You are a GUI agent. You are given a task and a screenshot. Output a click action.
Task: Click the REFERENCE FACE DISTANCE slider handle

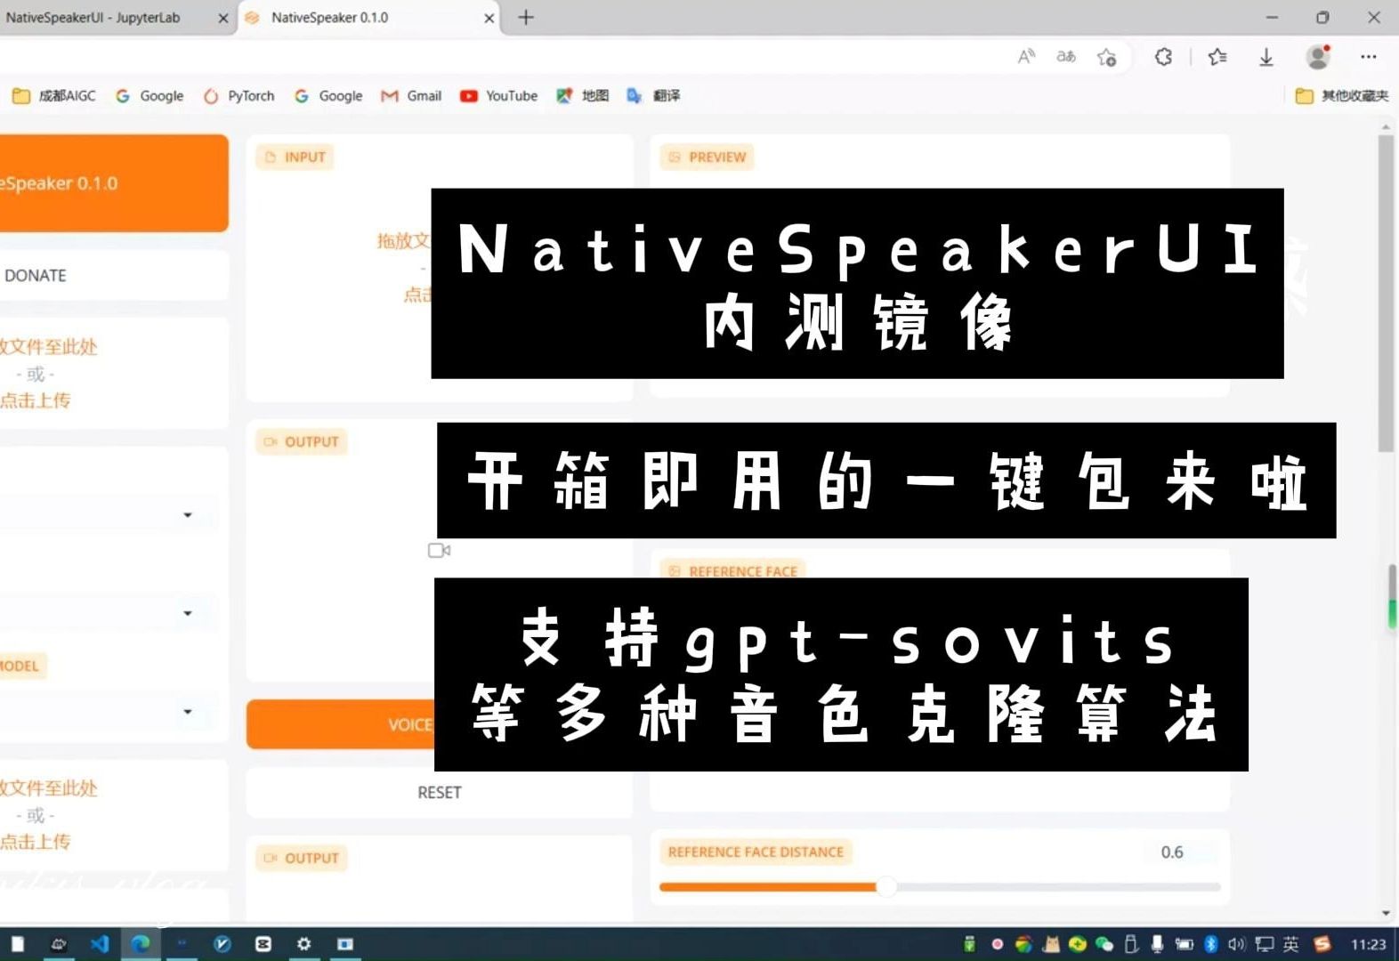886,886
